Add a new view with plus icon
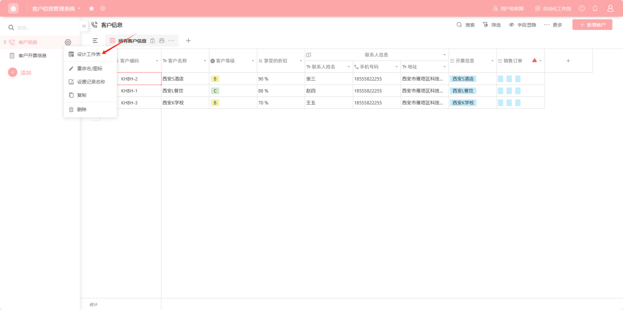Image resolution: width=623 pixels, height=310 pixels. pos(188,41)
